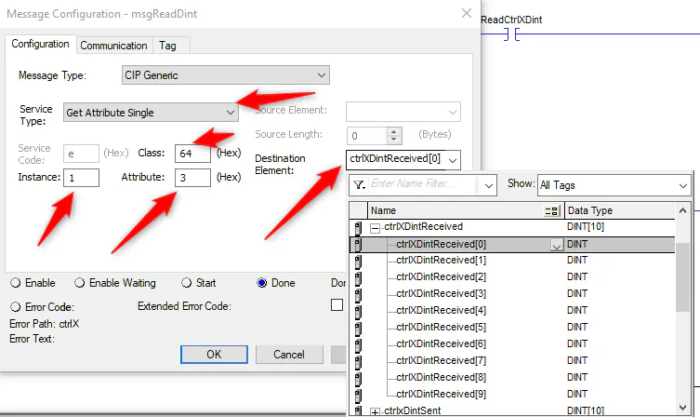Viewport: 700px width, 417px height.
Task: Open the Tag tab
Action: (167, 46)
